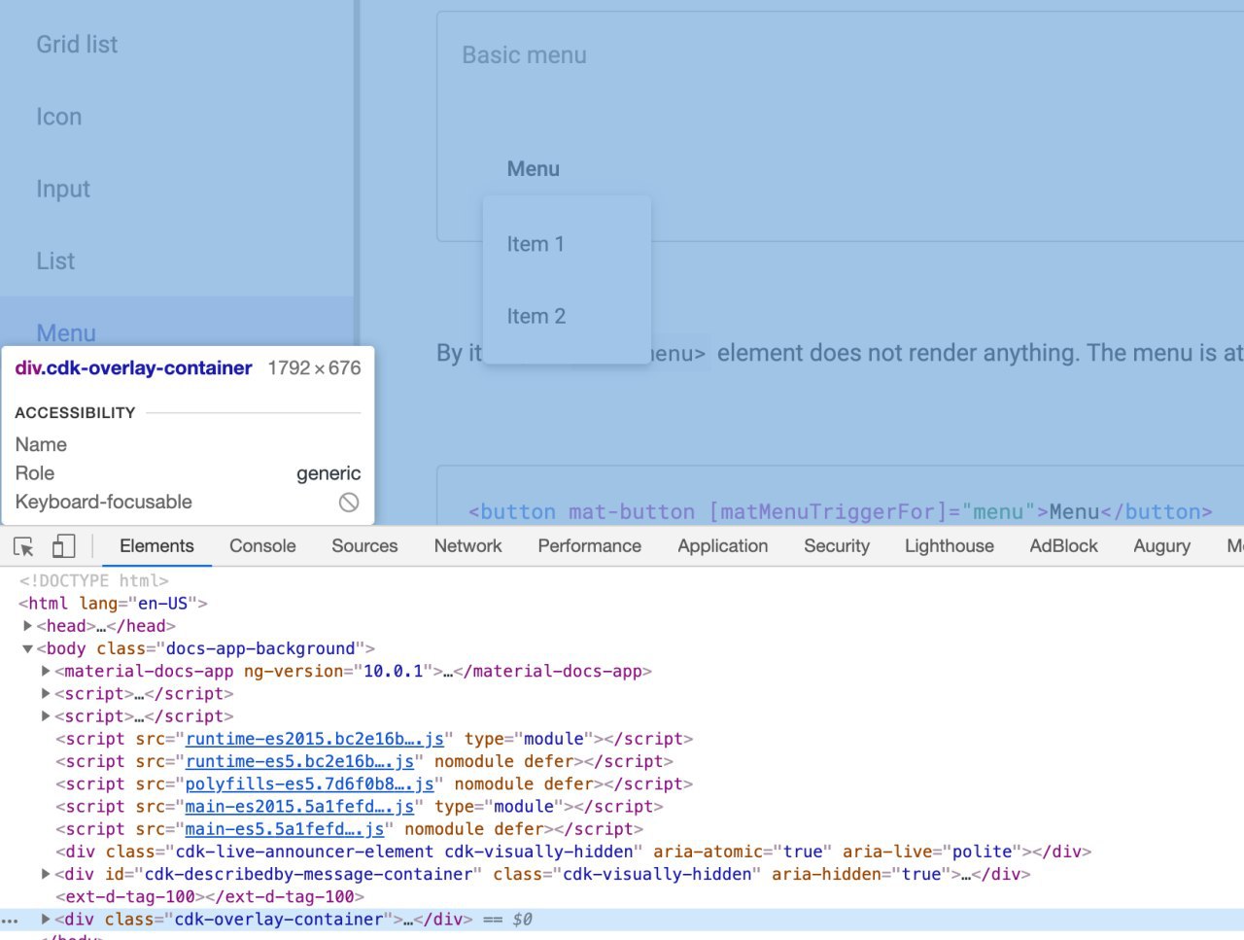Open the Performance tab
Screen dimensions: 1244x940
click(x=589, y=546)
